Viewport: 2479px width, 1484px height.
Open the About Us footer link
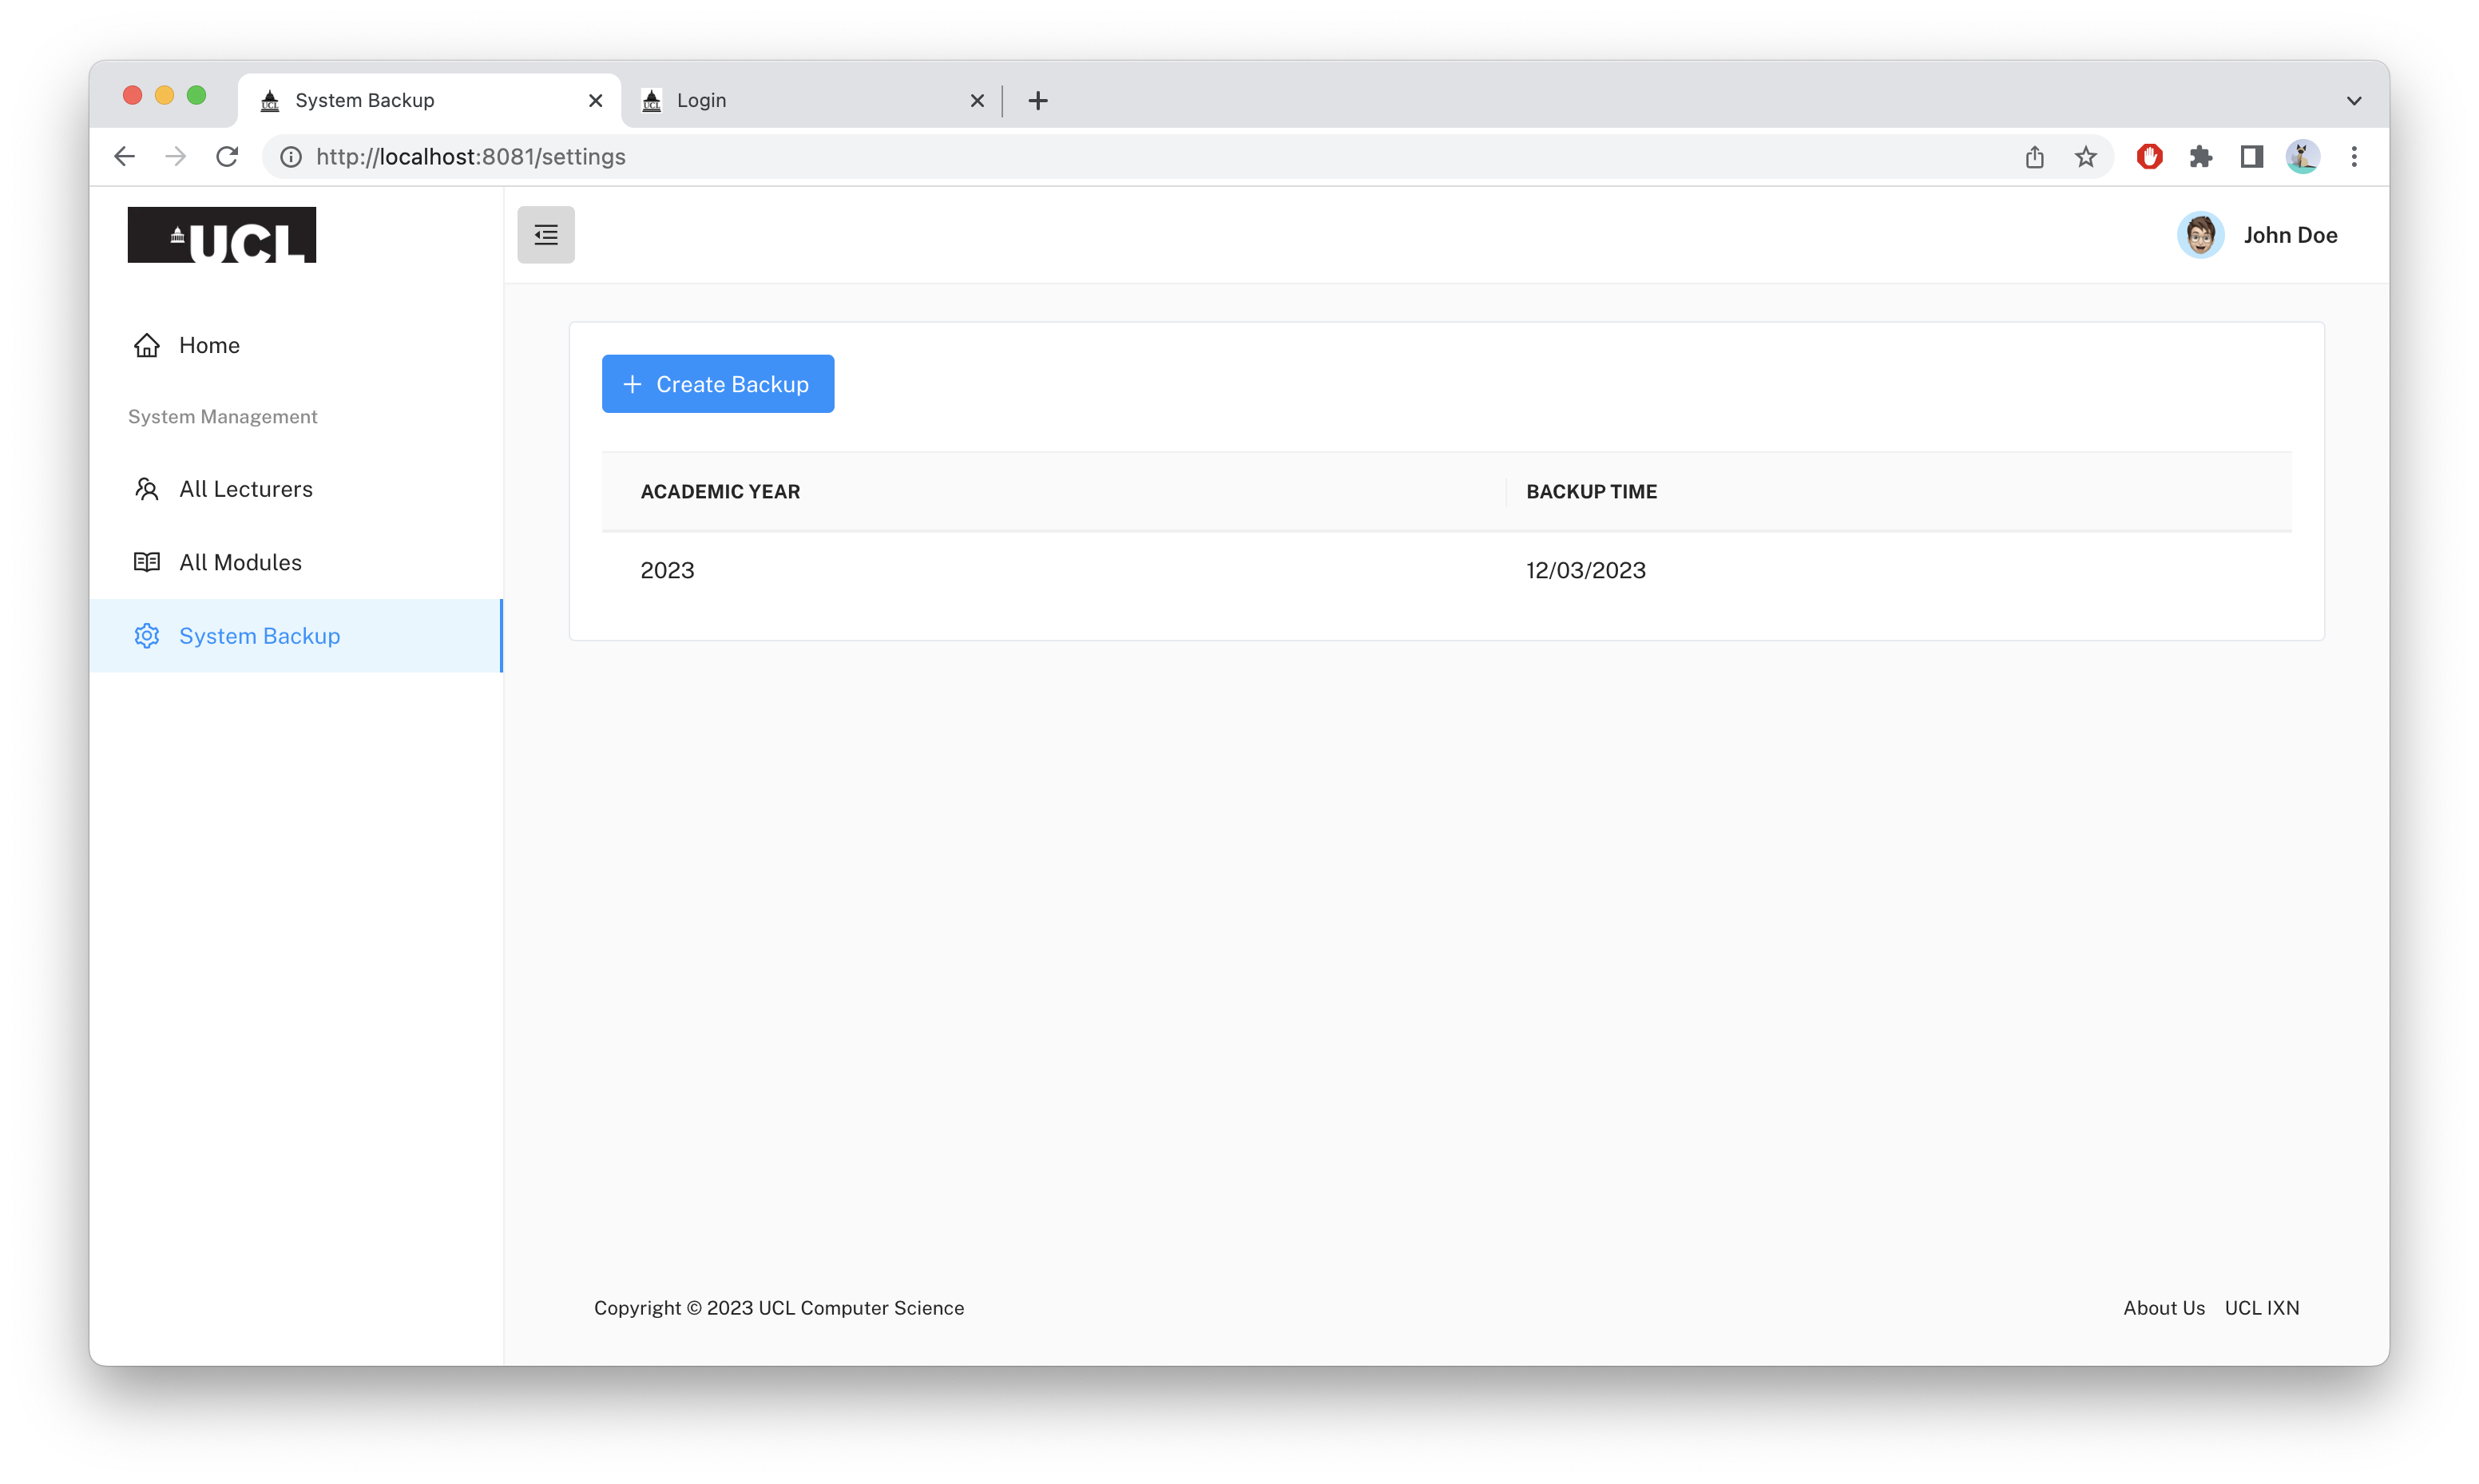point(2163,1308)
